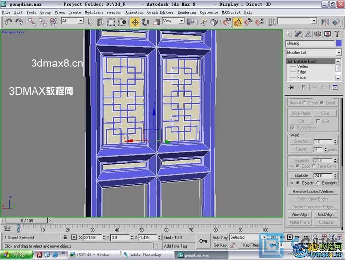Activate the Select Object arrow tool

pyautogui.click(x=90, y=22)
